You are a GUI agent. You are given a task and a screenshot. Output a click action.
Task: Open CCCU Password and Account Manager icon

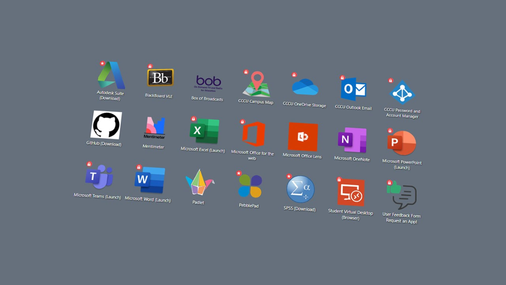[402, 93]
